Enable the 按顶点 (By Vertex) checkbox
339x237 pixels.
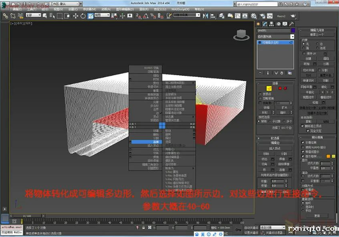[260, 94]
